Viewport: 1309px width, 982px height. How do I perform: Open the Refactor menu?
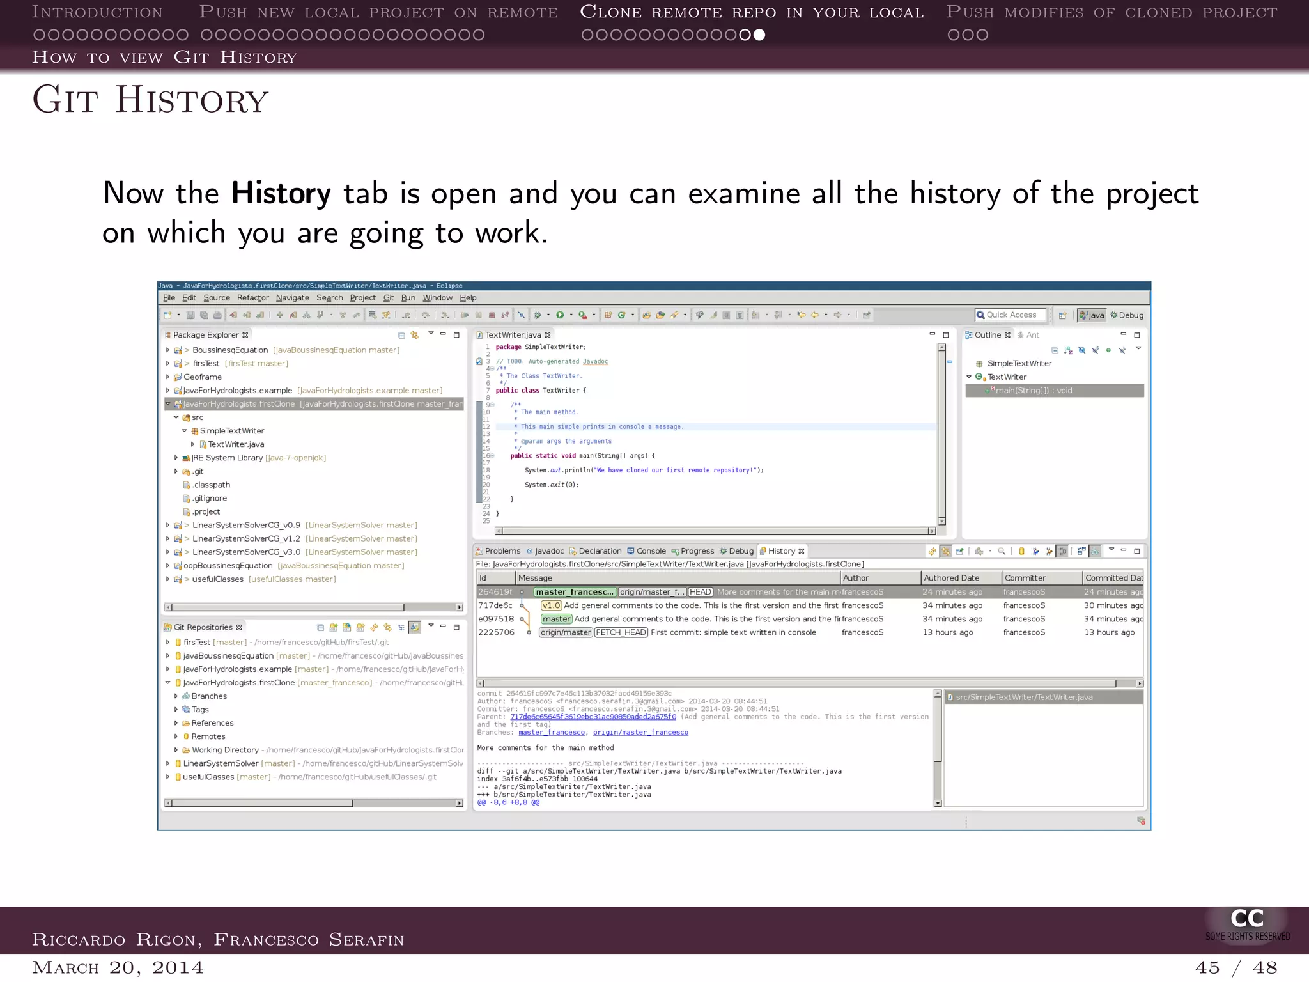coord(253,298)
